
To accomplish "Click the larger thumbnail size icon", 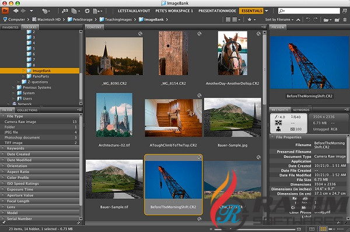I will [299, 229].
